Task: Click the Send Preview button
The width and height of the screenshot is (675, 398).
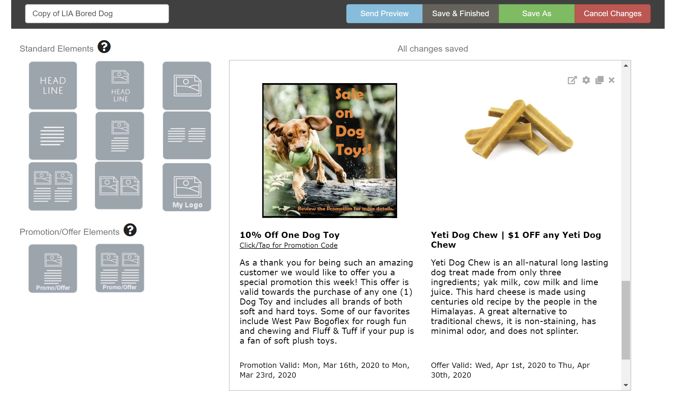Action: (384, 14)
